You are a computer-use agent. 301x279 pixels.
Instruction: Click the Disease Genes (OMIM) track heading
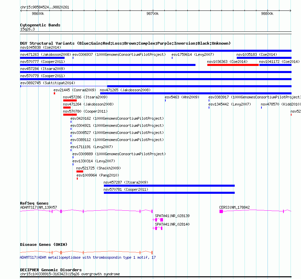(44, 245)
